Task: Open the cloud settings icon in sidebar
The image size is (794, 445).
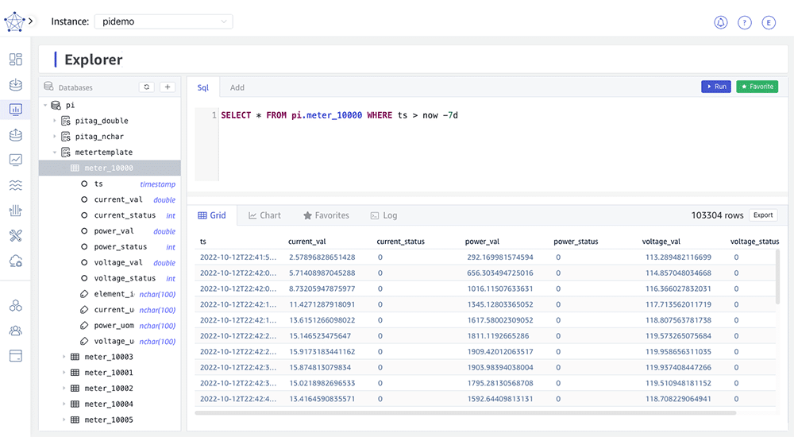Action: point(16,261)
